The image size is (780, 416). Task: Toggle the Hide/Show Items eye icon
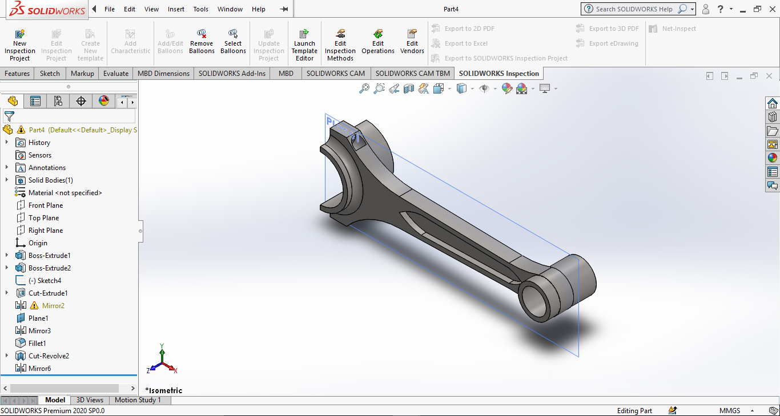coord(484,88)
